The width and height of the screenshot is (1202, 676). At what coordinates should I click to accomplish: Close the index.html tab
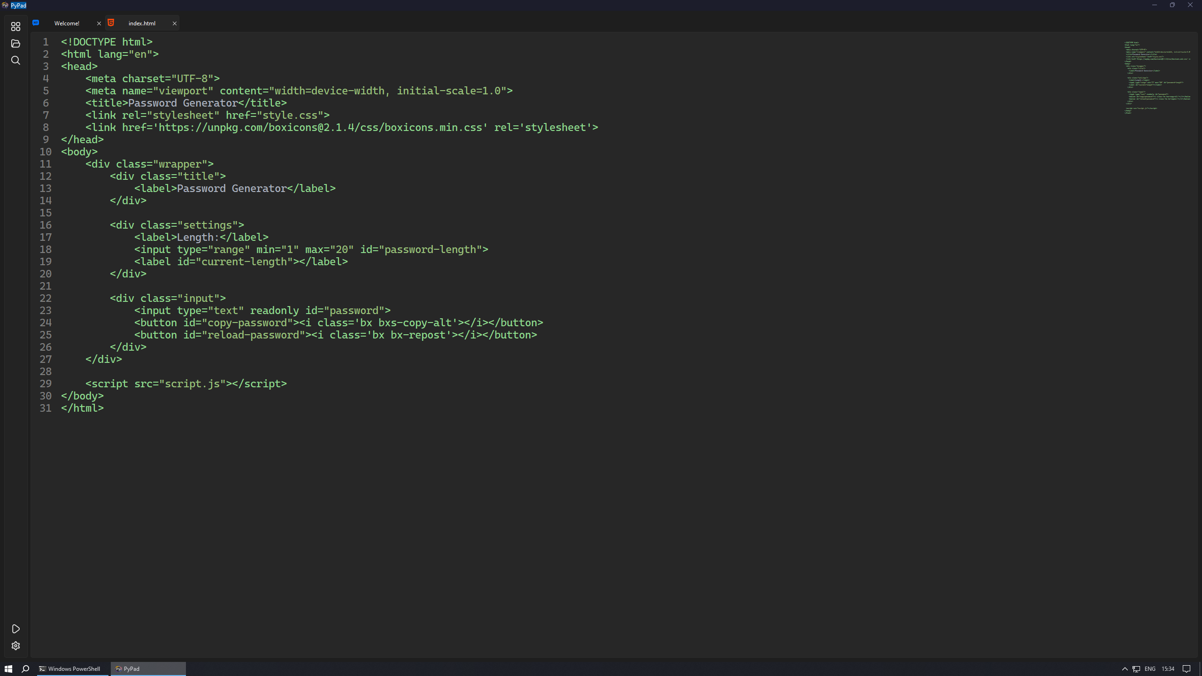174,23
